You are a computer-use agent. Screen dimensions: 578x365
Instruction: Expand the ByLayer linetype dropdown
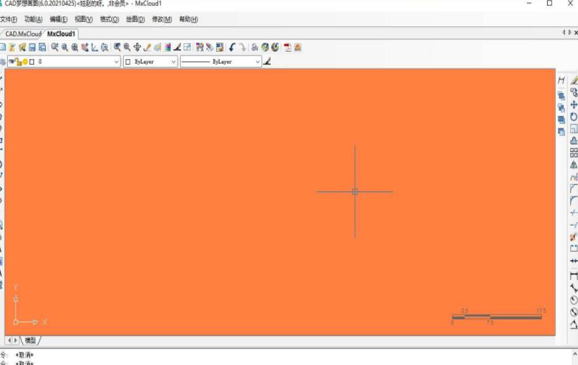tap(257, 62)
